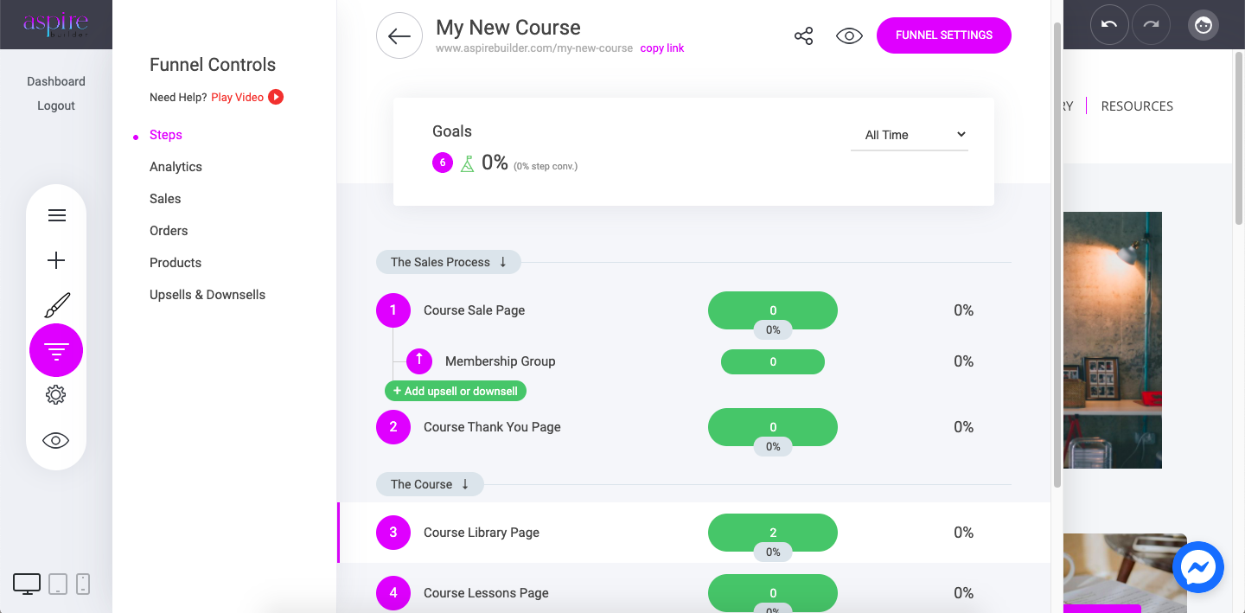Select Membership Group step name
Viewport: 1245px width, 613px height.
500,361
